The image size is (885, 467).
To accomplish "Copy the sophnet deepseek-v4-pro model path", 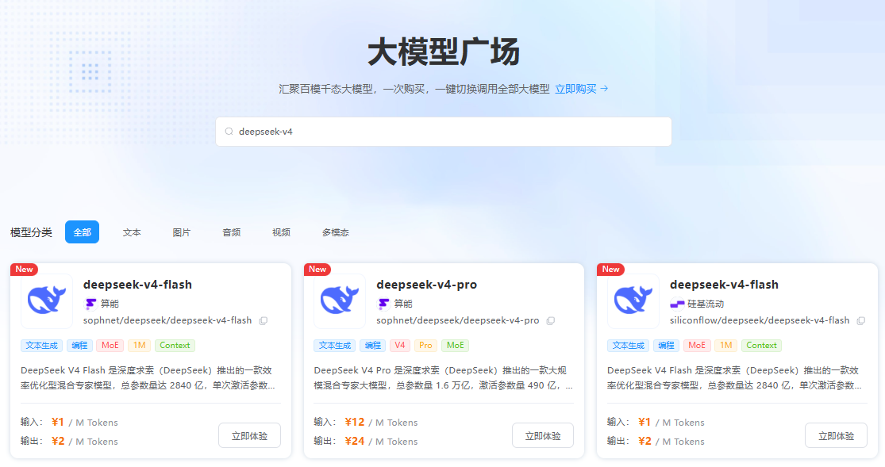I will 551,321.
